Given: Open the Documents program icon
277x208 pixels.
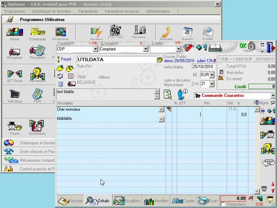Looking at the screenshot, I should pos(37,126).
